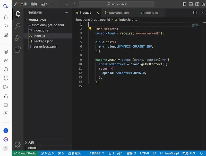Image resolution: width=206 pixels, height=156 pixels.
Task: Close the index.js tab
Action: (98, 13)
